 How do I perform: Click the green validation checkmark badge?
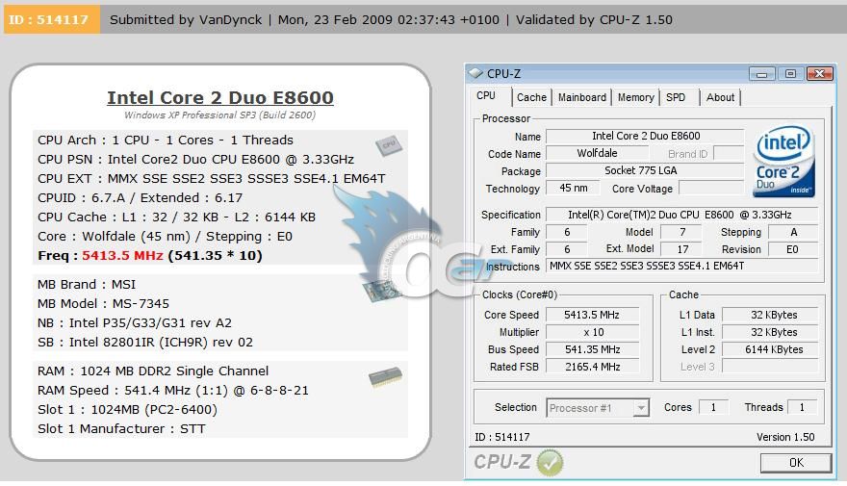550,463
